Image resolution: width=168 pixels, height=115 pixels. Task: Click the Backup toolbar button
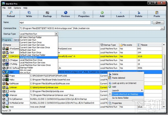click(47, 14)
